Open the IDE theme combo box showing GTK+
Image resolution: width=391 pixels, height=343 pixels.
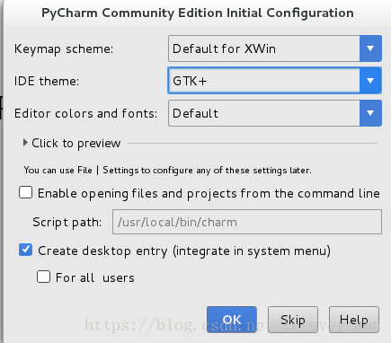coord(275,81)
